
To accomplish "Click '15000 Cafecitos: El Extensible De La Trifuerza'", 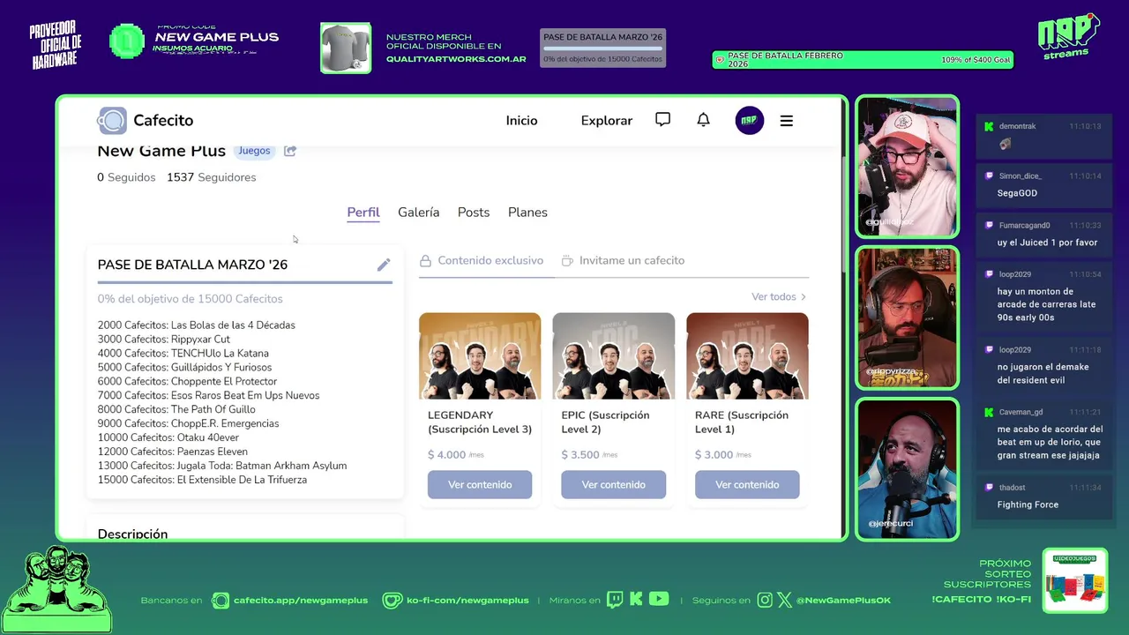I will pos(202,480).
